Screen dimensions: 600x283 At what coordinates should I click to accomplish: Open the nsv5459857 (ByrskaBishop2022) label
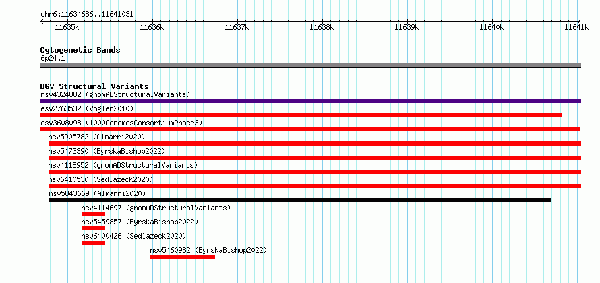(x=140, y=222)
